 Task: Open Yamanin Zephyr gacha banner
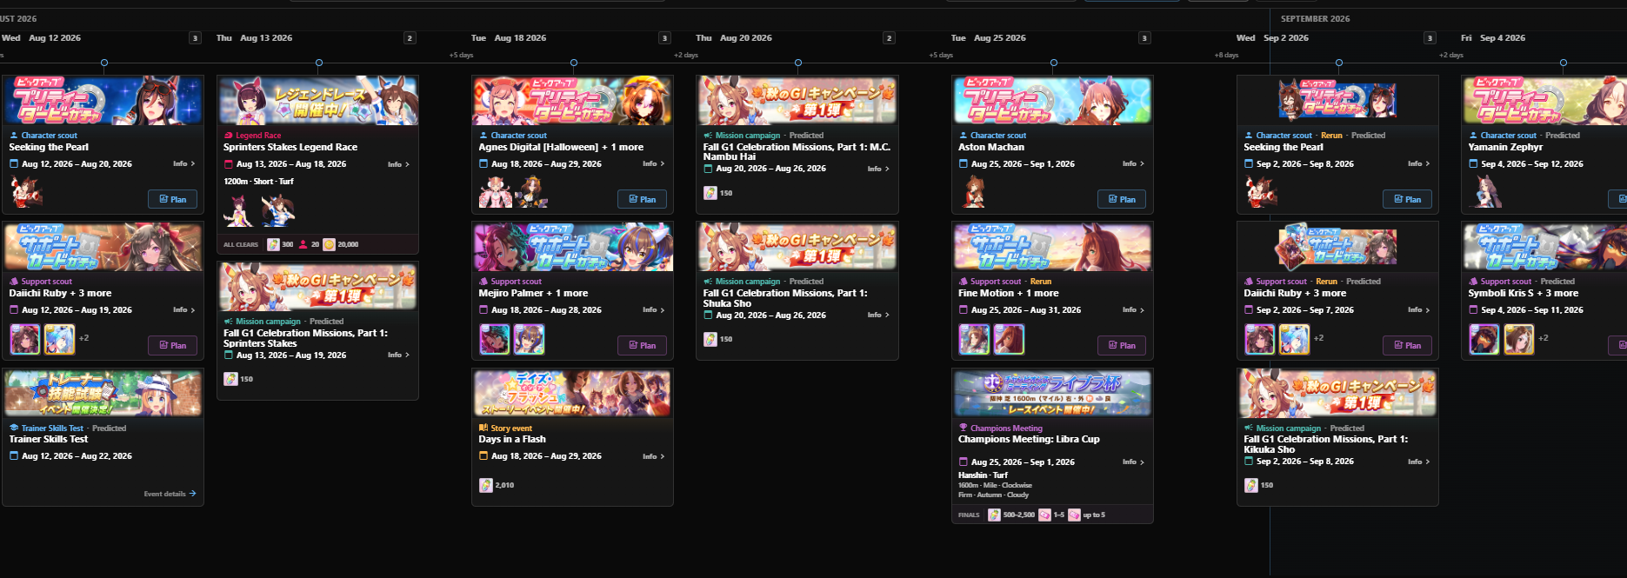coord(1544,101)
